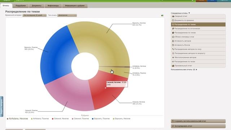Image resolution: width=231 pixels, height=130 pixels.
Task: Collapse the Стандартные отчеты section
Action: pyautogui.click(x=180, y=13)
